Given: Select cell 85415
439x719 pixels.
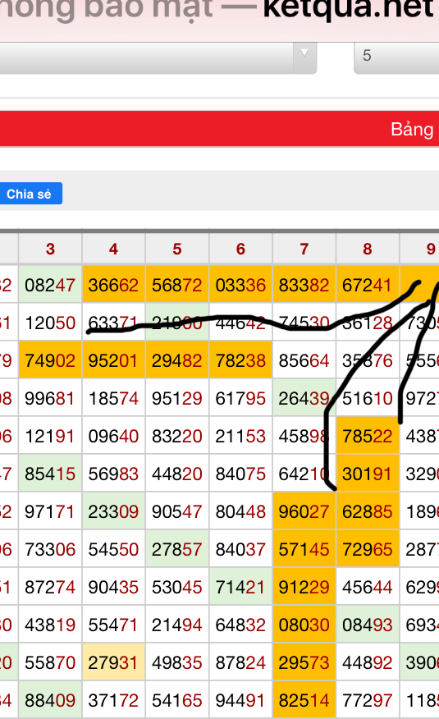Looking at the screenshot, I should [50, 474].
